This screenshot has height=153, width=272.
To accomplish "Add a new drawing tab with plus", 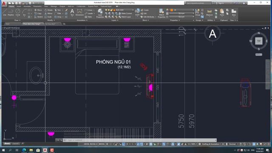I will click(64, 24).
